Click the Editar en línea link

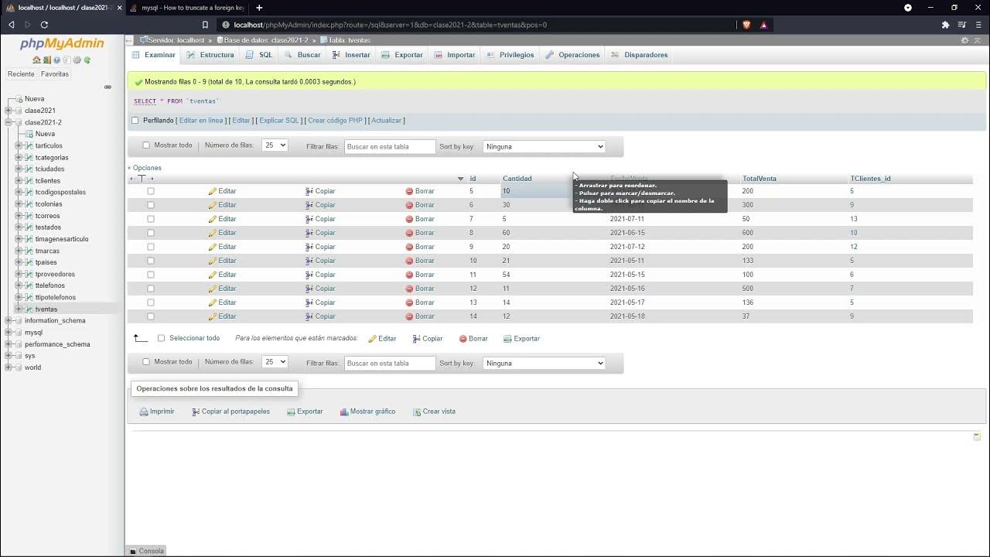click(201, 121)
